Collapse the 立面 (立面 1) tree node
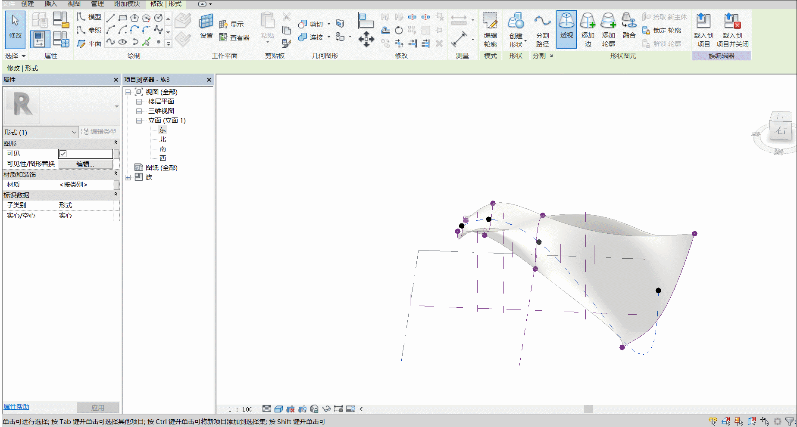This screenshot has height=427, width=797. click(139, 121)
